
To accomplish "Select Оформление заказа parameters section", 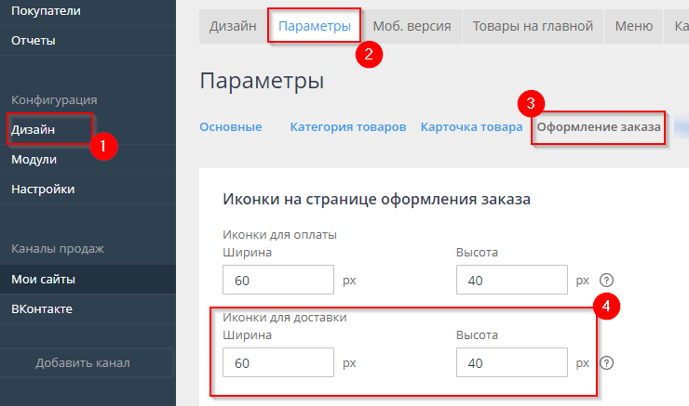I will tap(599, 126).
